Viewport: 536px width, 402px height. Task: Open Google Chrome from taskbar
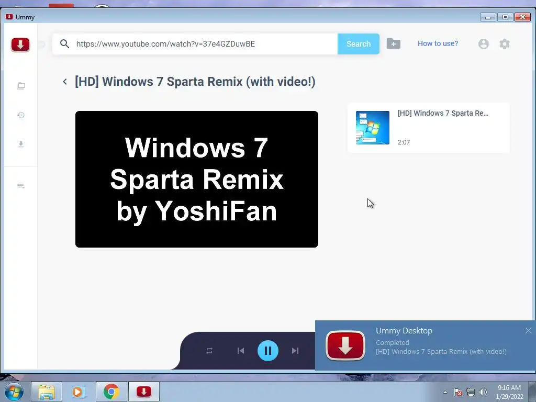coord(111,392)
